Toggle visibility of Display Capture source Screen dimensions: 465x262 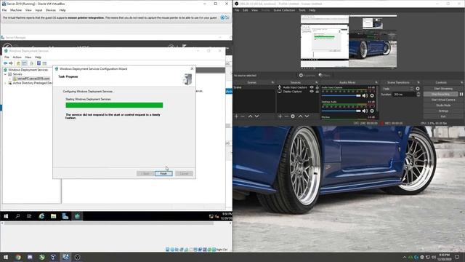pyautogui.click(x=312, y=92)
